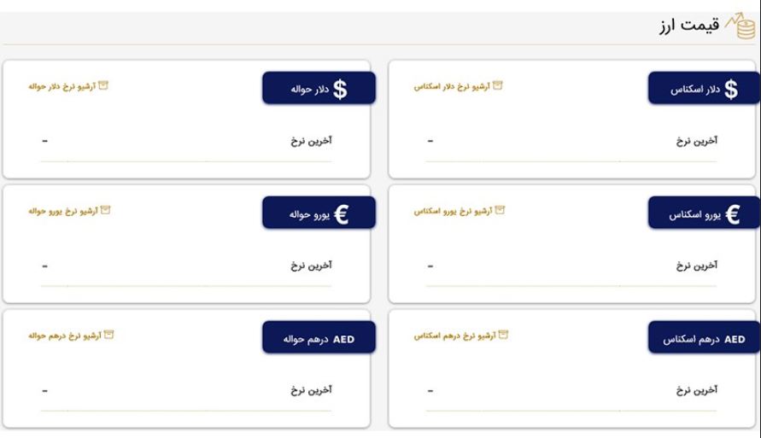Open آرشیو نرخ دلار اسکناس link

452,87
